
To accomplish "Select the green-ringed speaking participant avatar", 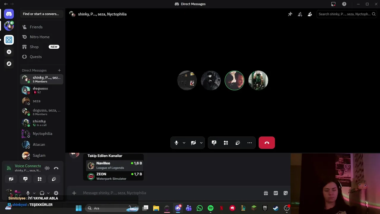I will 234,80.
